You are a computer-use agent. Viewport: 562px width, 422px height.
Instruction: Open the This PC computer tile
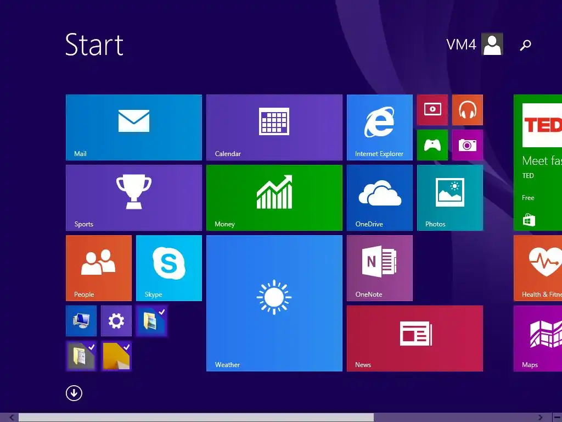click(x=81, y=321)
